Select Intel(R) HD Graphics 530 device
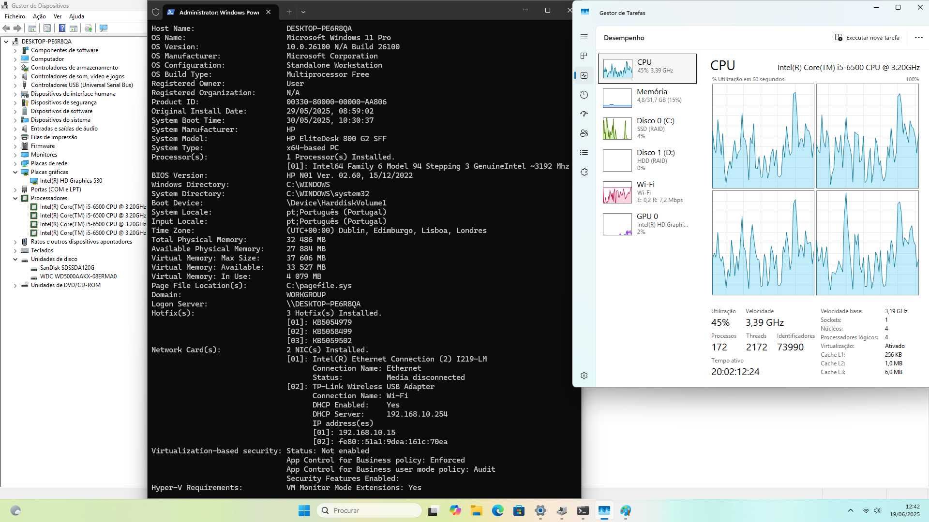This screenshot has width=929, height=522. [71, 181]
